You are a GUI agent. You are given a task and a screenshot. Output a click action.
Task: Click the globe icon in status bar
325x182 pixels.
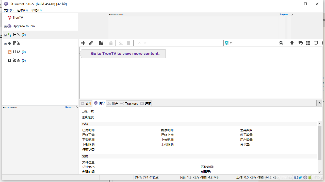pos(305,177)
